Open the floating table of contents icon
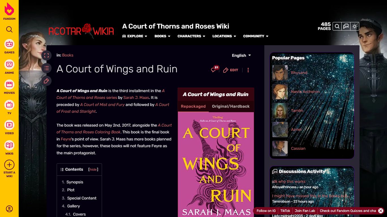Image resolution: width=387 pixels, height=217 pixels. pos(46,68)
